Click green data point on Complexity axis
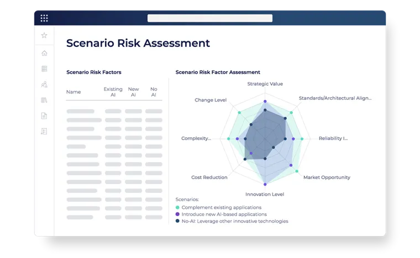Image resolution: width=420 pixels, height=258 pixels. pos(228,139)
